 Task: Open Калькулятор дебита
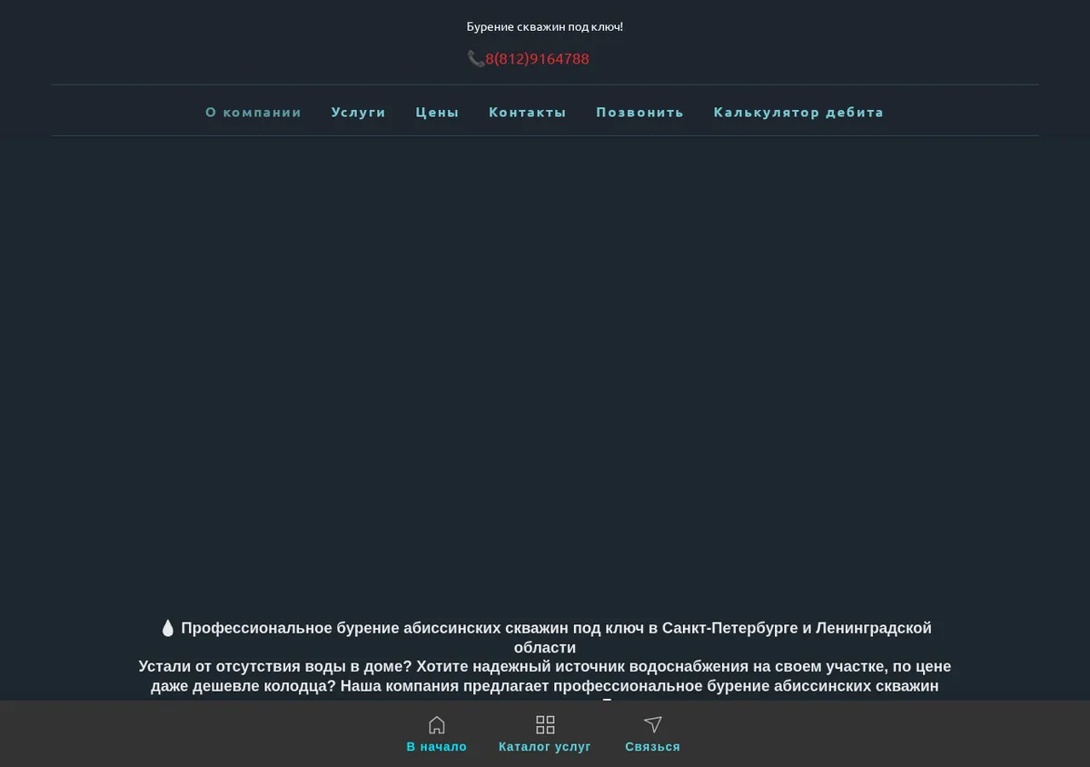798,112
